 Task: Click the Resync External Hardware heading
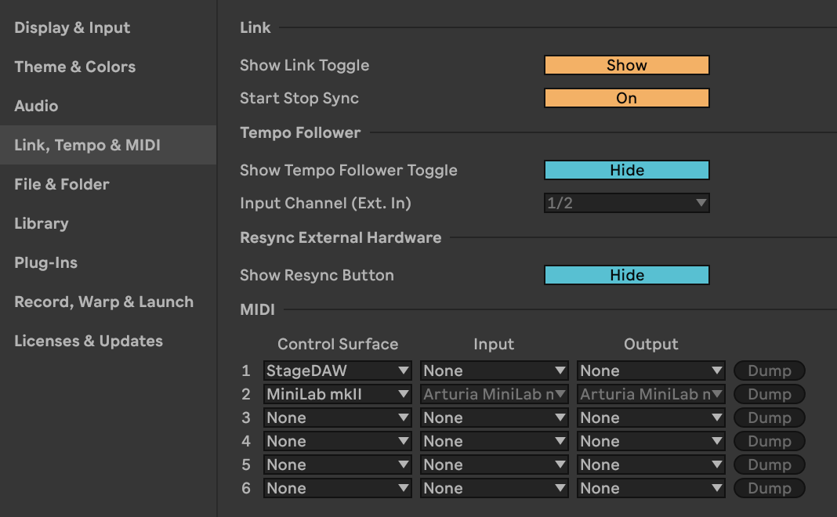coord(341,237)
